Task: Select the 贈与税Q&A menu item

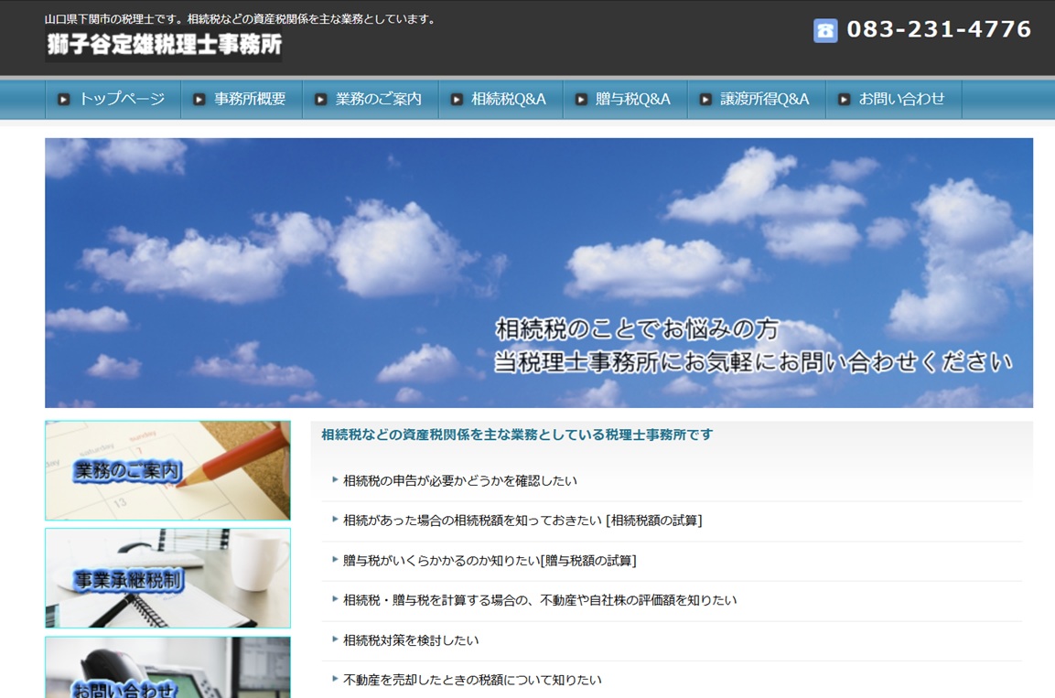Action: [x=625, y=100]
